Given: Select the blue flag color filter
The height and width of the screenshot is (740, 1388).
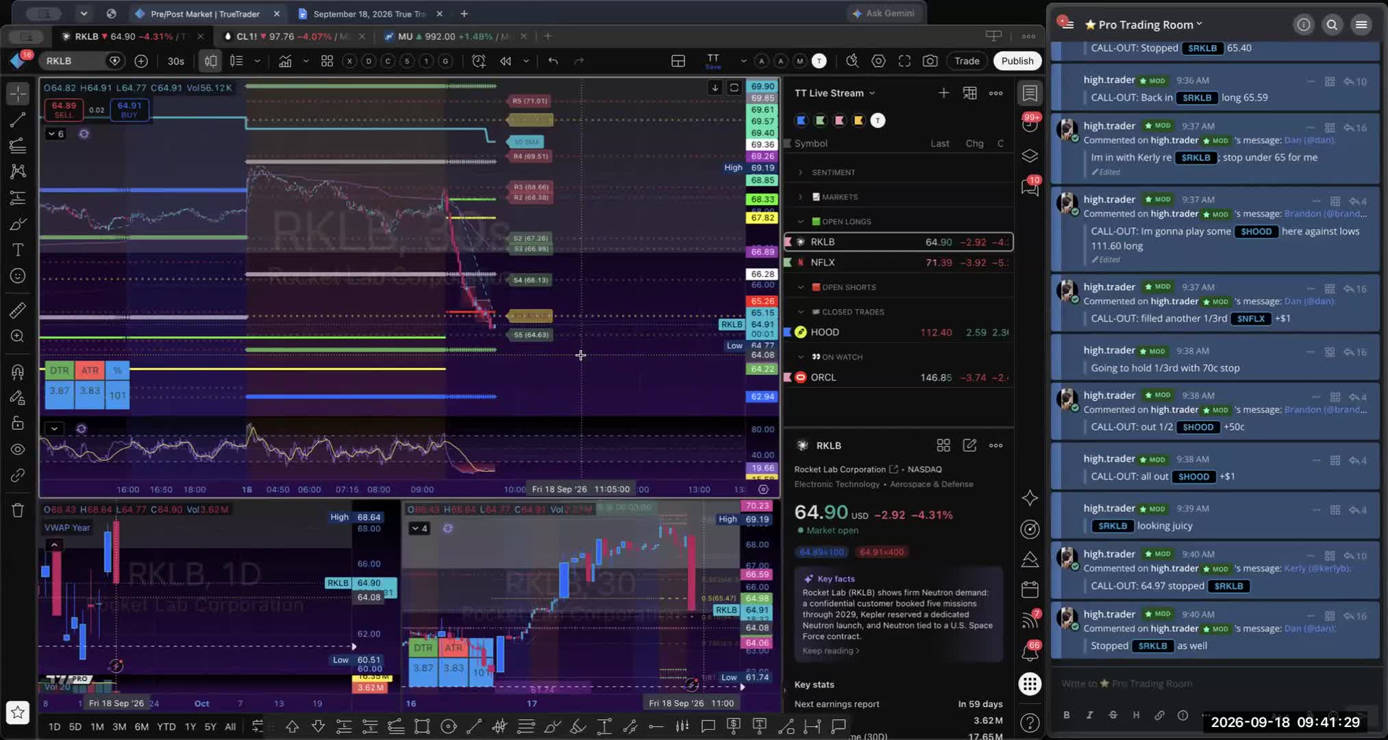Looking at the screenshot, I should pos(802,121).
